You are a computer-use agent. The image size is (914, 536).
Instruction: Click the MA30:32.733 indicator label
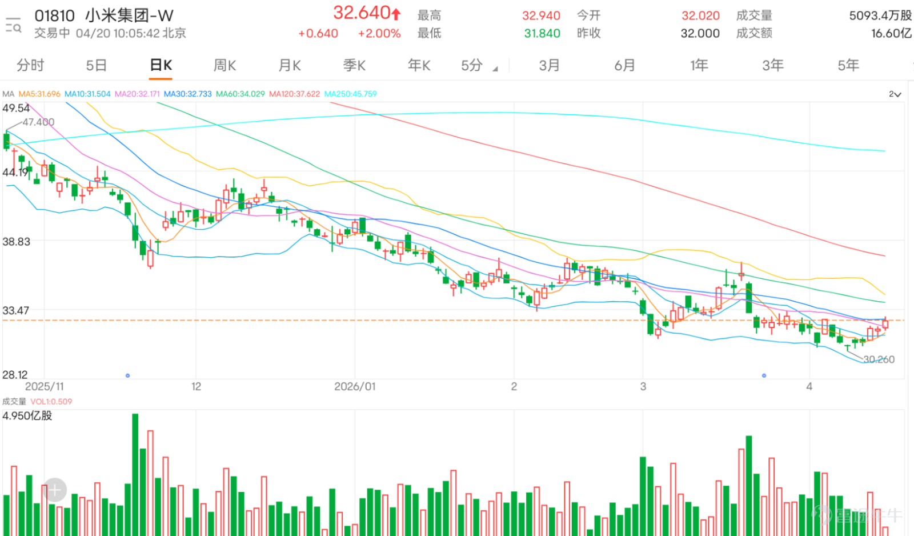pyautogui.click(x=188, y=94)
